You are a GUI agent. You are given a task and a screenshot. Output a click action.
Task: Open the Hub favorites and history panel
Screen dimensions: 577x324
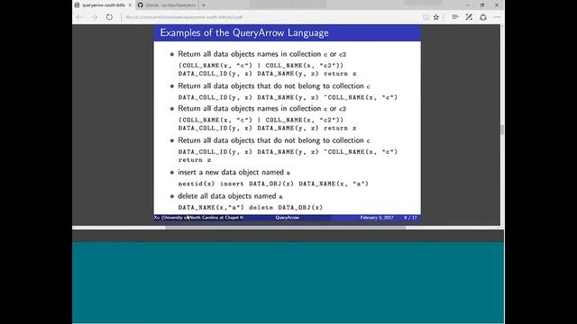click(454, 17)
